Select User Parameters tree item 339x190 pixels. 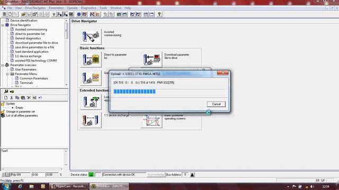coord(25,70)
